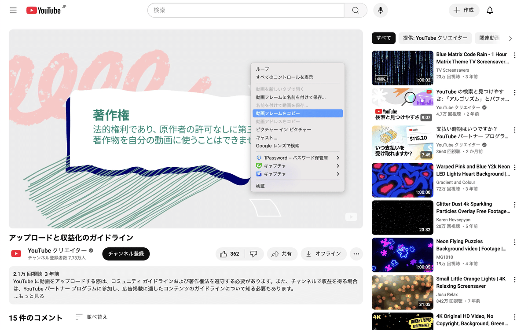Open the 作成 create menu
Image resolution: width=528 pixels, height=330 pixels.
(x=464, y=10)
